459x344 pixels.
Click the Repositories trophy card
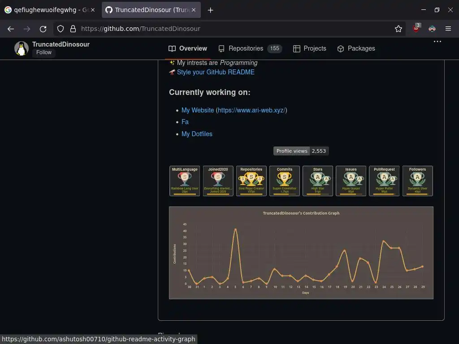pyautogui.click(x=251, y=181)
